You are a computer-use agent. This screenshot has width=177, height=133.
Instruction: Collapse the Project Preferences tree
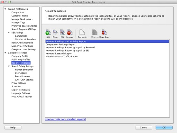point(5,9)
